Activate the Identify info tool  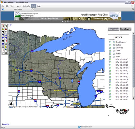pyautogui.click(x=3, y=41)
